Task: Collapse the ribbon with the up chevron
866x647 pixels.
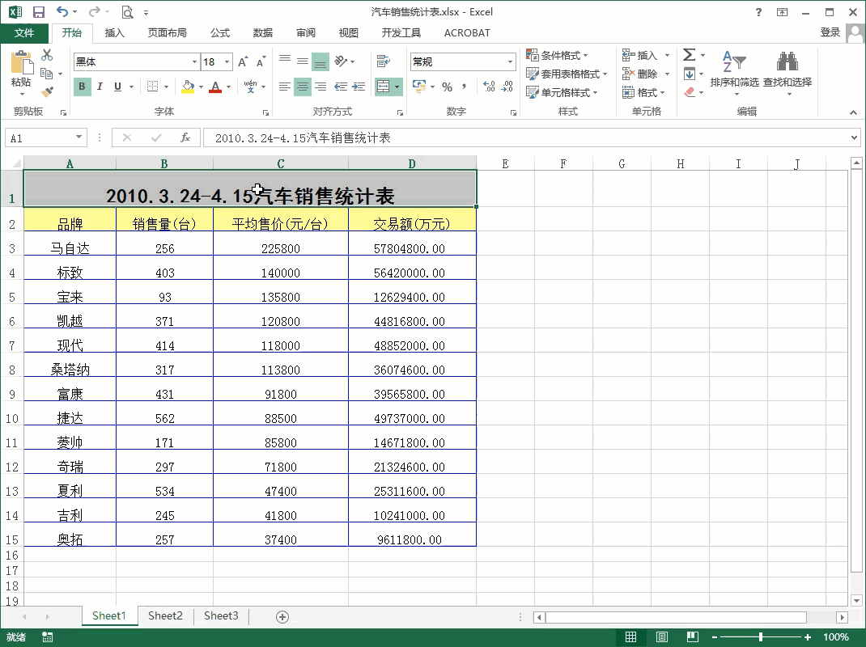Action: (853, 112)
